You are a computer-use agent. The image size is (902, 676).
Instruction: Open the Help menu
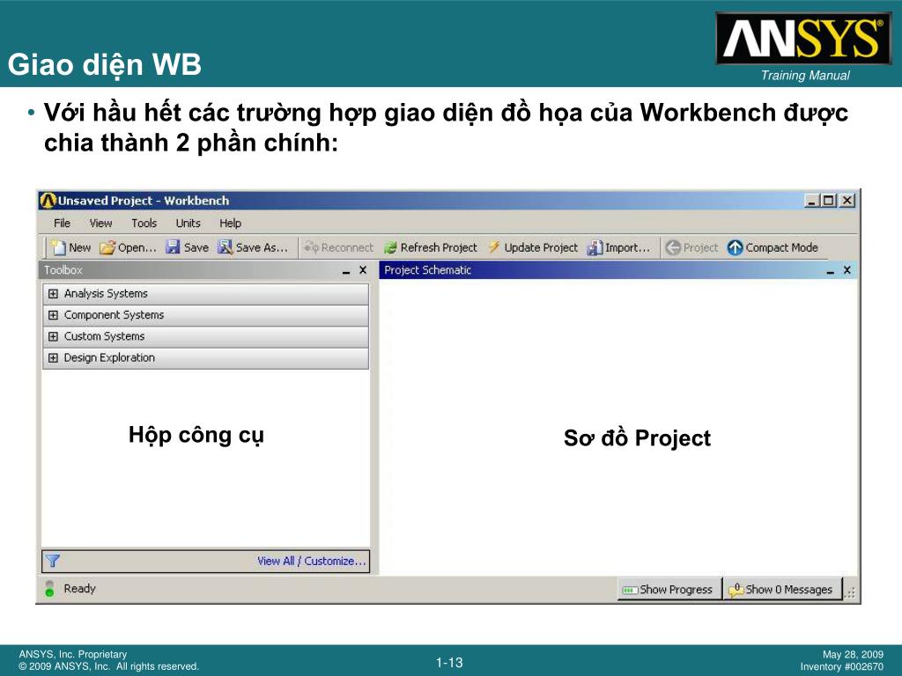click(x=230, y=223)
